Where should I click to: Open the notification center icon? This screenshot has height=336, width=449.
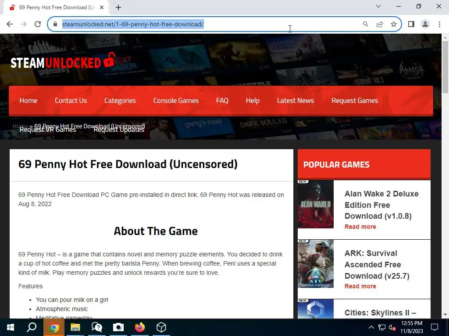pyautogui.click(x=435, y=327)
